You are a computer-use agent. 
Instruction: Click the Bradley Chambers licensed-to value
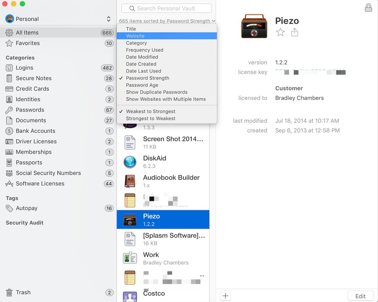299,98
